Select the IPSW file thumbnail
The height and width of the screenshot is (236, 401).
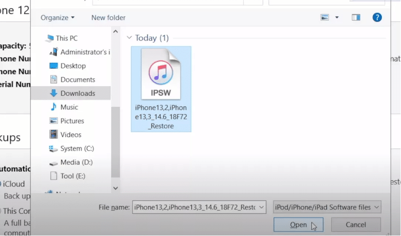pos(161,74)
